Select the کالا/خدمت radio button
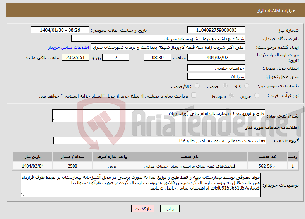 (197, 86)
